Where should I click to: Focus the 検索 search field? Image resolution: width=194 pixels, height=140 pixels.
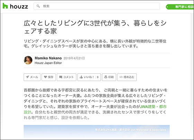pos(97,6)
